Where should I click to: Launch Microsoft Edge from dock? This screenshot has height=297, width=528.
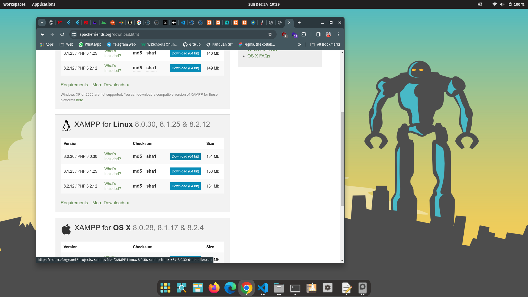(x=230, y=288)
